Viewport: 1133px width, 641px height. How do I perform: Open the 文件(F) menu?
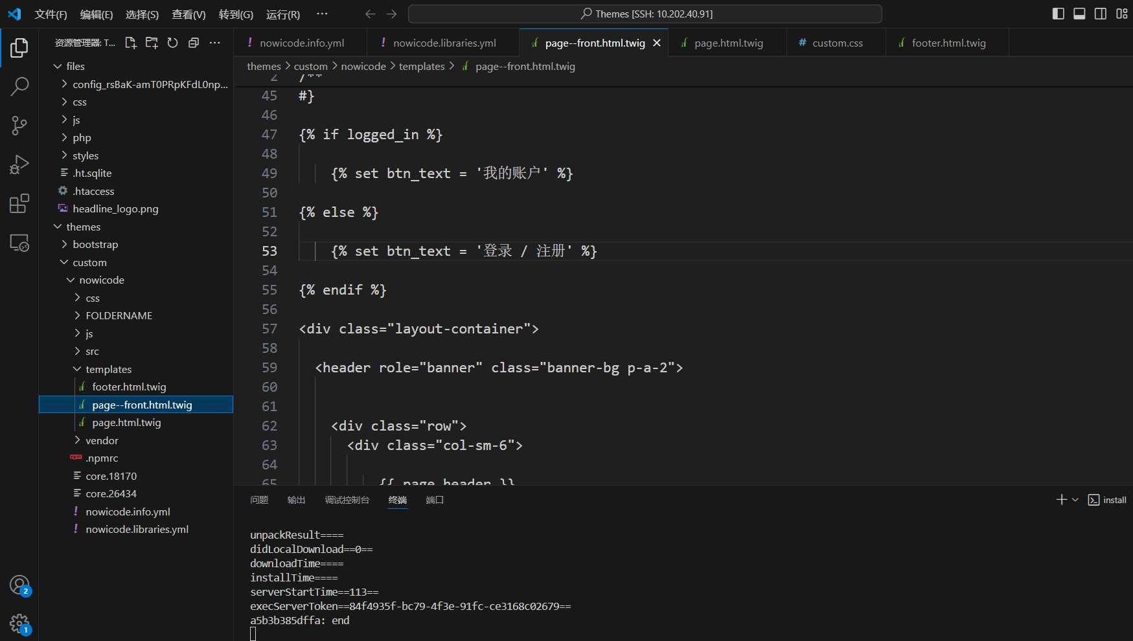51,14
